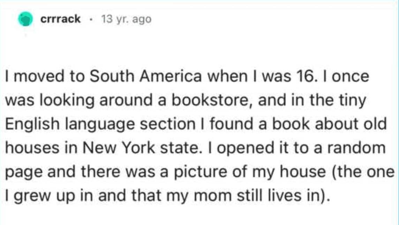Open the crrrack username profile link
The height and width of the screenshot is (225, 399).
[61, 19]
